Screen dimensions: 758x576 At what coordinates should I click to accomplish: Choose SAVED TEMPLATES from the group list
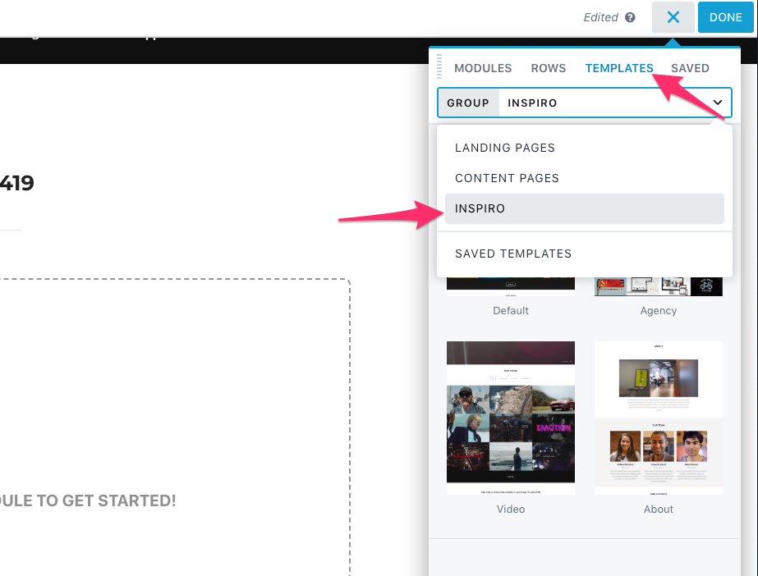[585, 254]
